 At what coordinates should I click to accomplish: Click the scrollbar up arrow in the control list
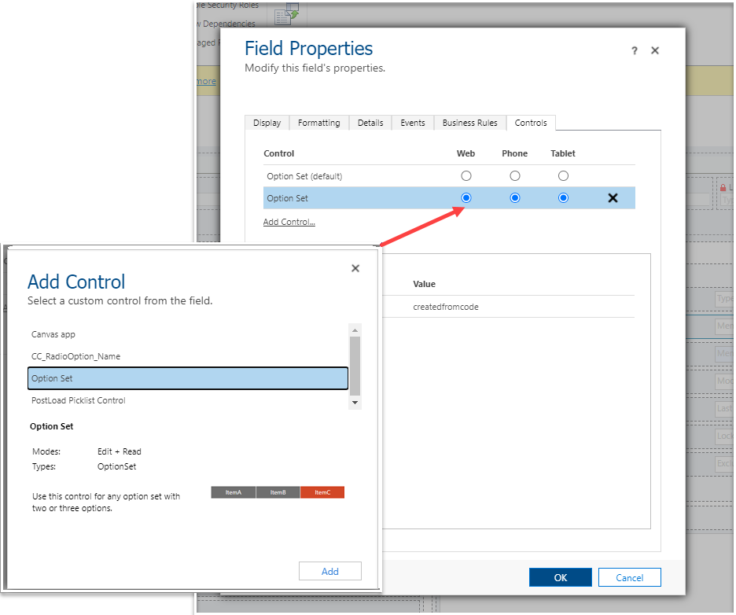[355, 330]
